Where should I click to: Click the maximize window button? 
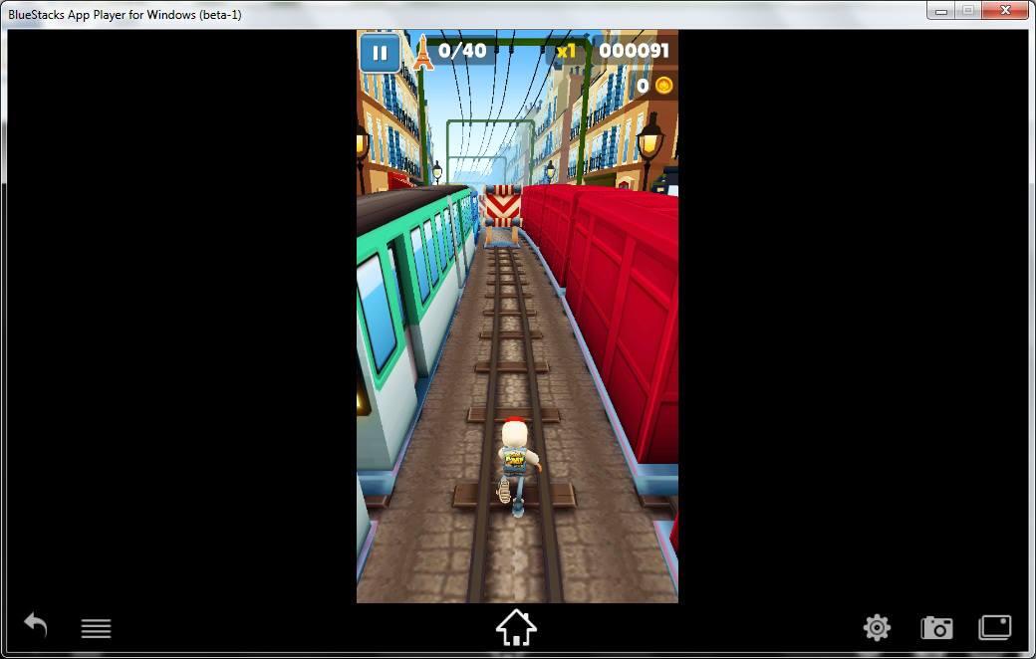[x=968, y=11]
